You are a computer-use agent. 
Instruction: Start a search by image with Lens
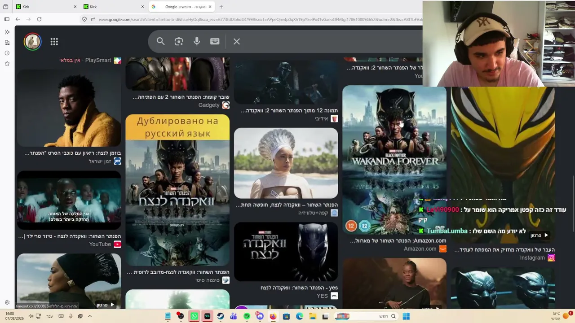[179, 42]
